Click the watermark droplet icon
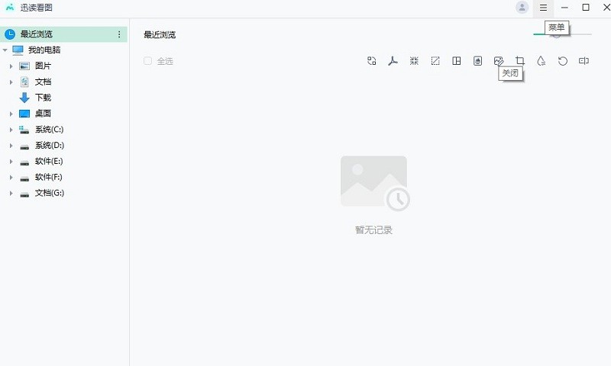This screenshot has height=366, width=611. (541, 61)
